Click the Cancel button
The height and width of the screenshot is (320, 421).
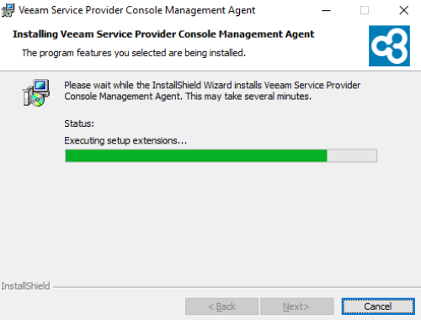tap(378, 307)
